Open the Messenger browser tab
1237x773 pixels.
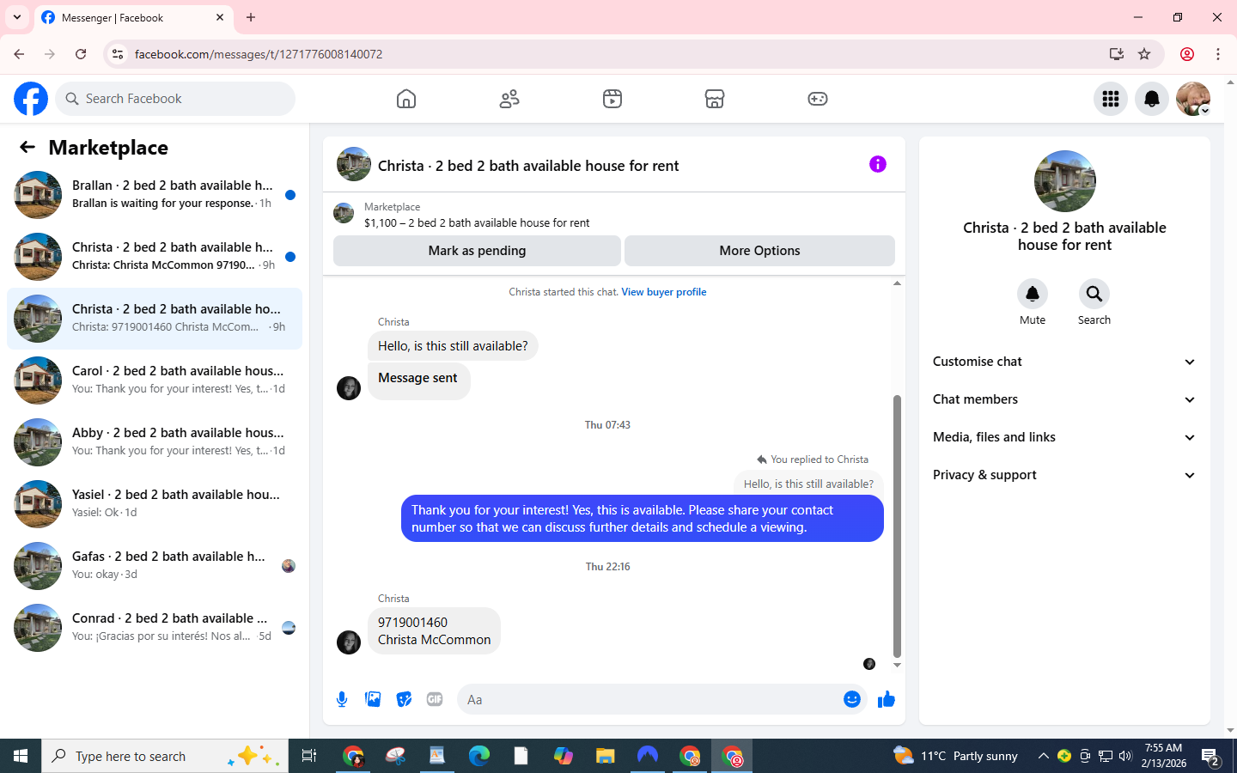[x=133, y=18]
